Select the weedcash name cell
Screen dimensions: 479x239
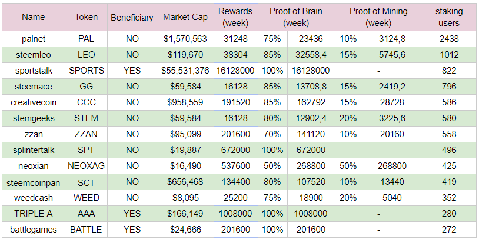(x=34, y=198)
